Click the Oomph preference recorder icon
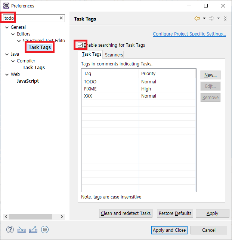Screen dimensions: 232x240 pos(45,230)
